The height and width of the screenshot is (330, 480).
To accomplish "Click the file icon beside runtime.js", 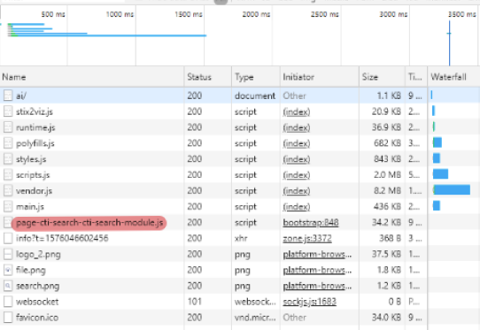I will click(x=8, y=127).
